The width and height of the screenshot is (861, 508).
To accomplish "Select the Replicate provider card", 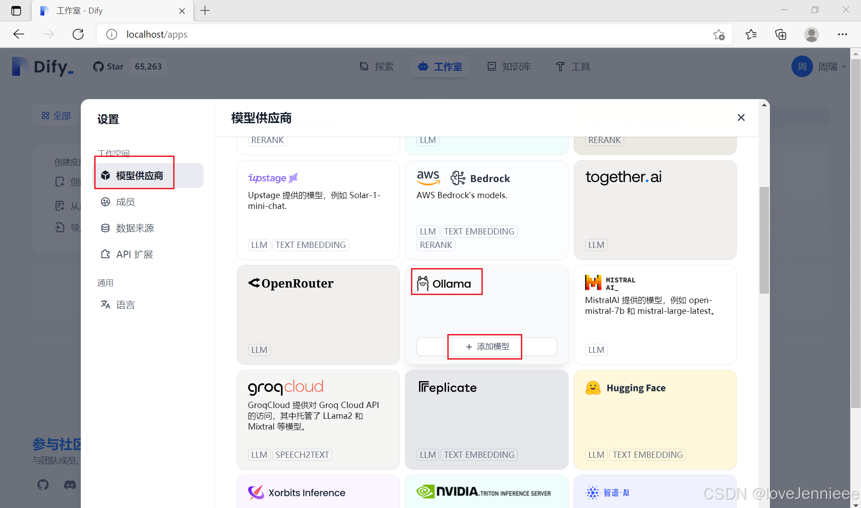I will point(486,420).
